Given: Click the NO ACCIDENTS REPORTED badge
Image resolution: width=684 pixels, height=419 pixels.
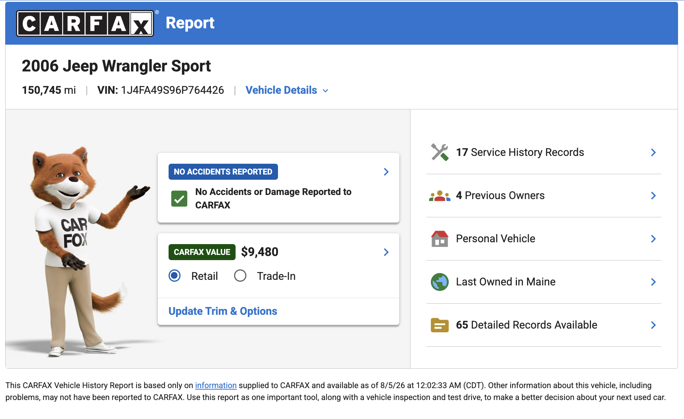Looking at the screenshot, I should pos(223,172).
